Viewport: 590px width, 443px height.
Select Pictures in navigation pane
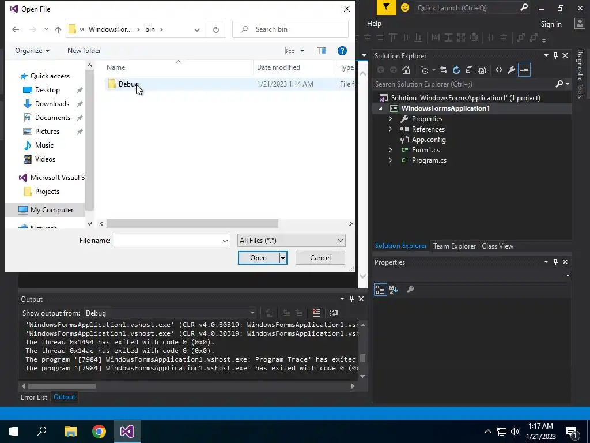point(47,132)
